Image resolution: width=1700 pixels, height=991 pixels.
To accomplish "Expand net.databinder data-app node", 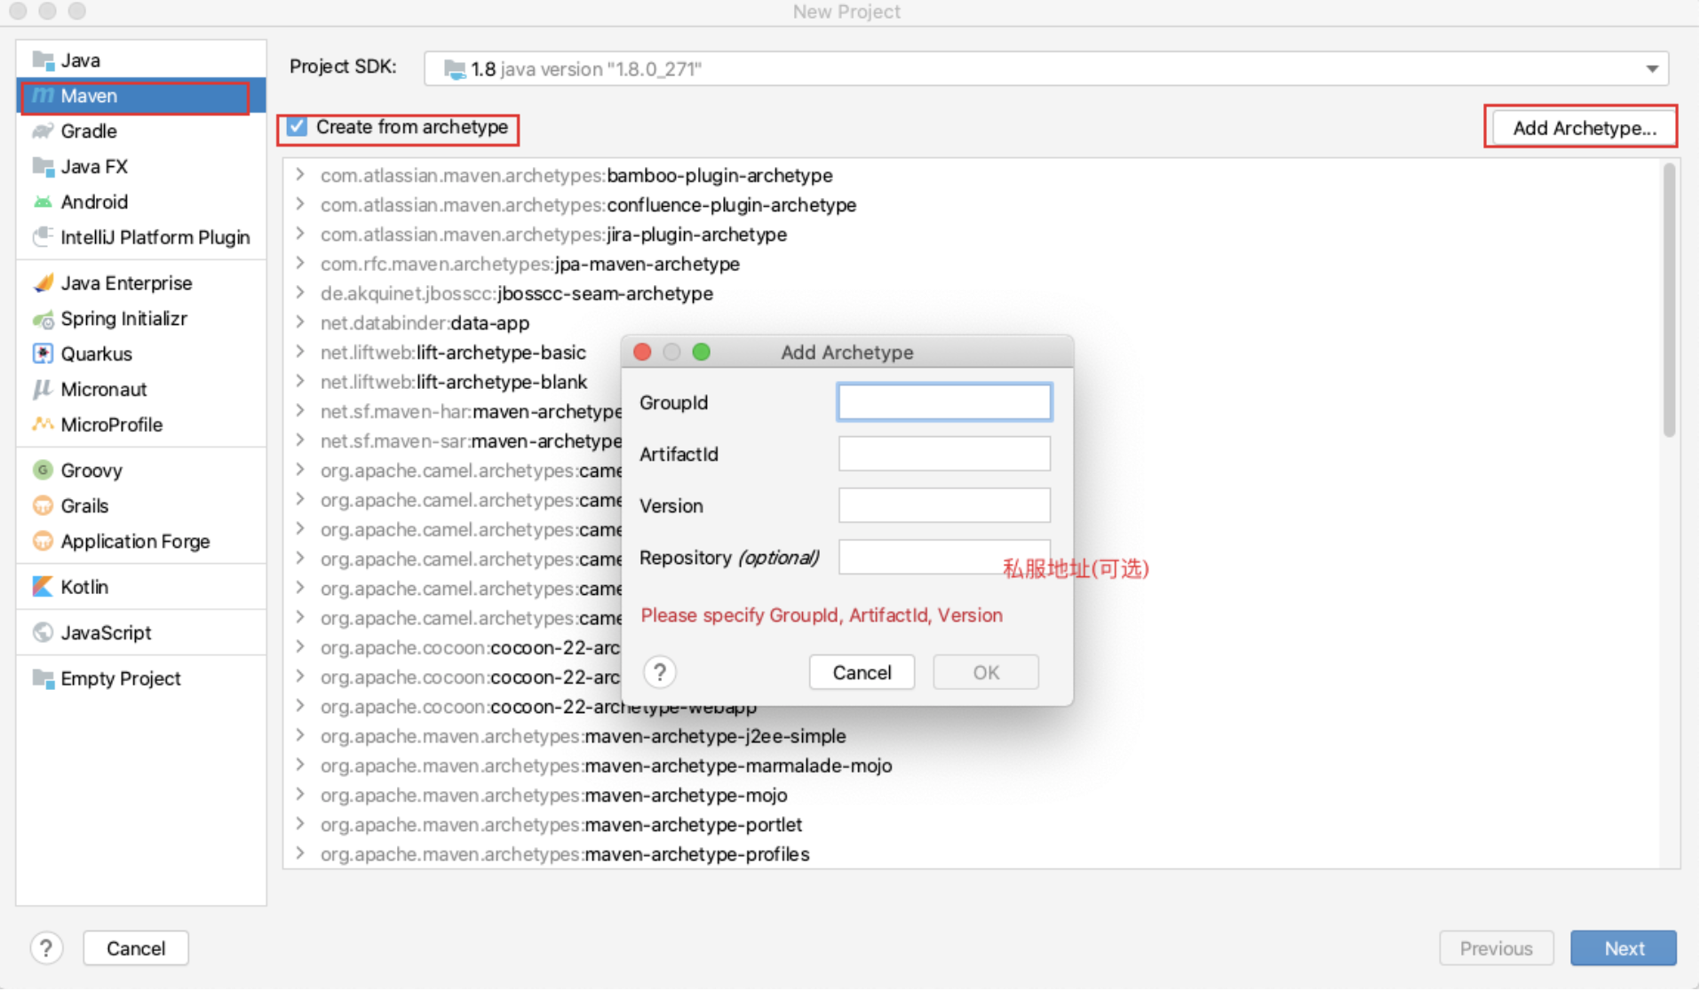I will point(300,322).
